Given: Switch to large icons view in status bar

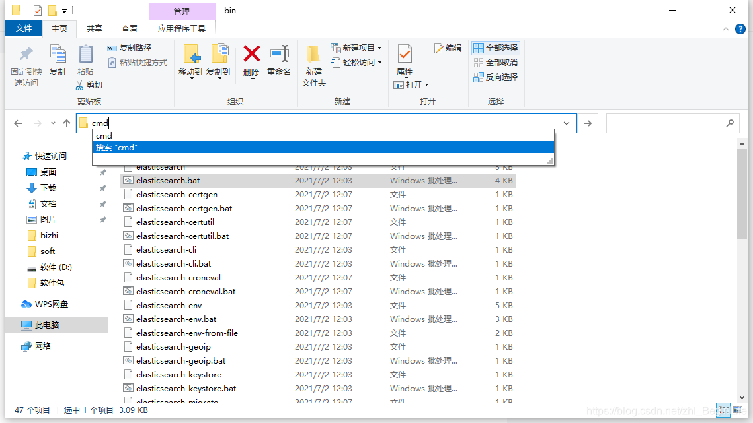Looking at the screenshot, I should click(738, 410).
